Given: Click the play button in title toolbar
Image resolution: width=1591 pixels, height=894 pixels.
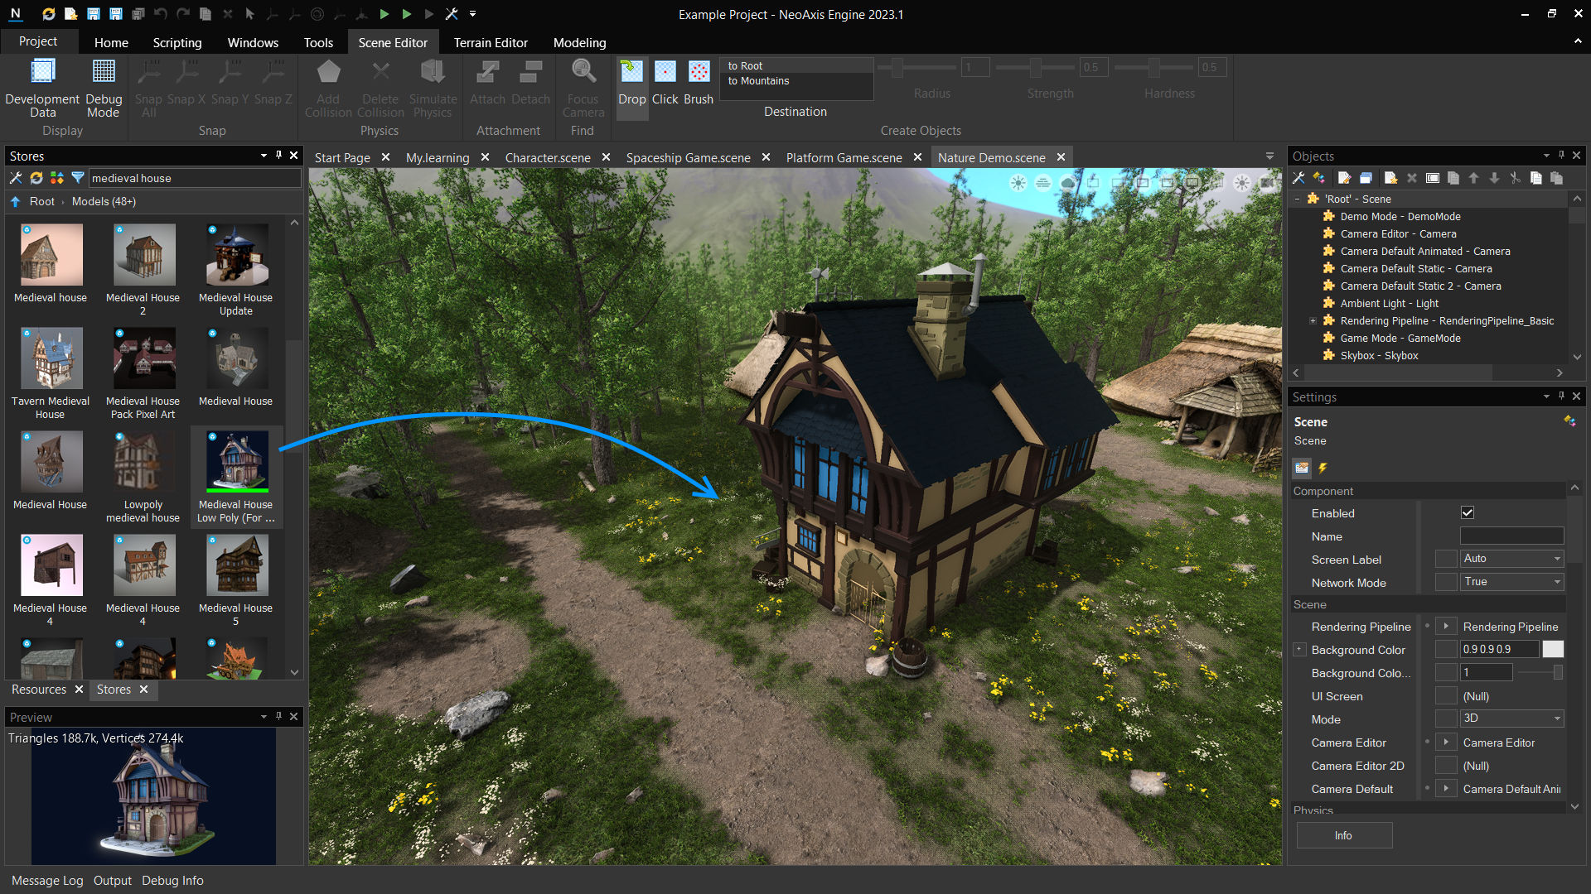Looking at the screenshot, I should coord(384,14).
